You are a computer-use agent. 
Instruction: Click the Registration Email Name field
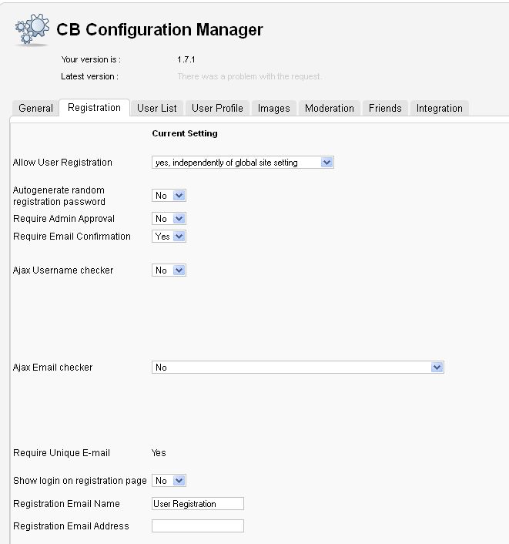coord(198,504)
